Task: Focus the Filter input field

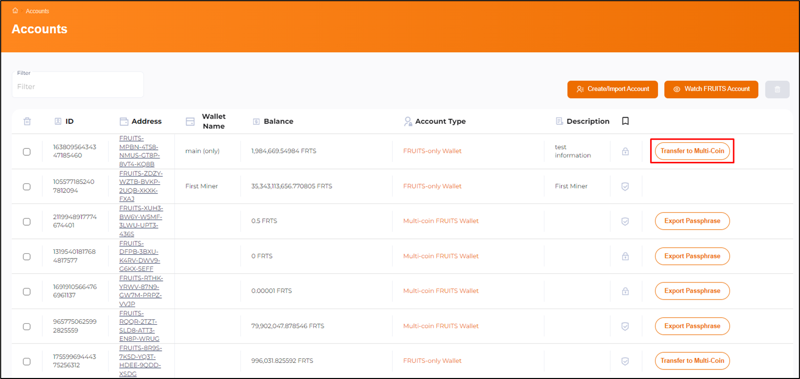Action: tap(78, 86)
